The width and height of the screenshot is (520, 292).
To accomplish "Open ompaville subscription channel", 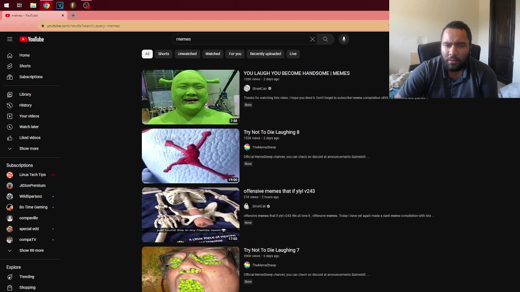I will point(28,218).
